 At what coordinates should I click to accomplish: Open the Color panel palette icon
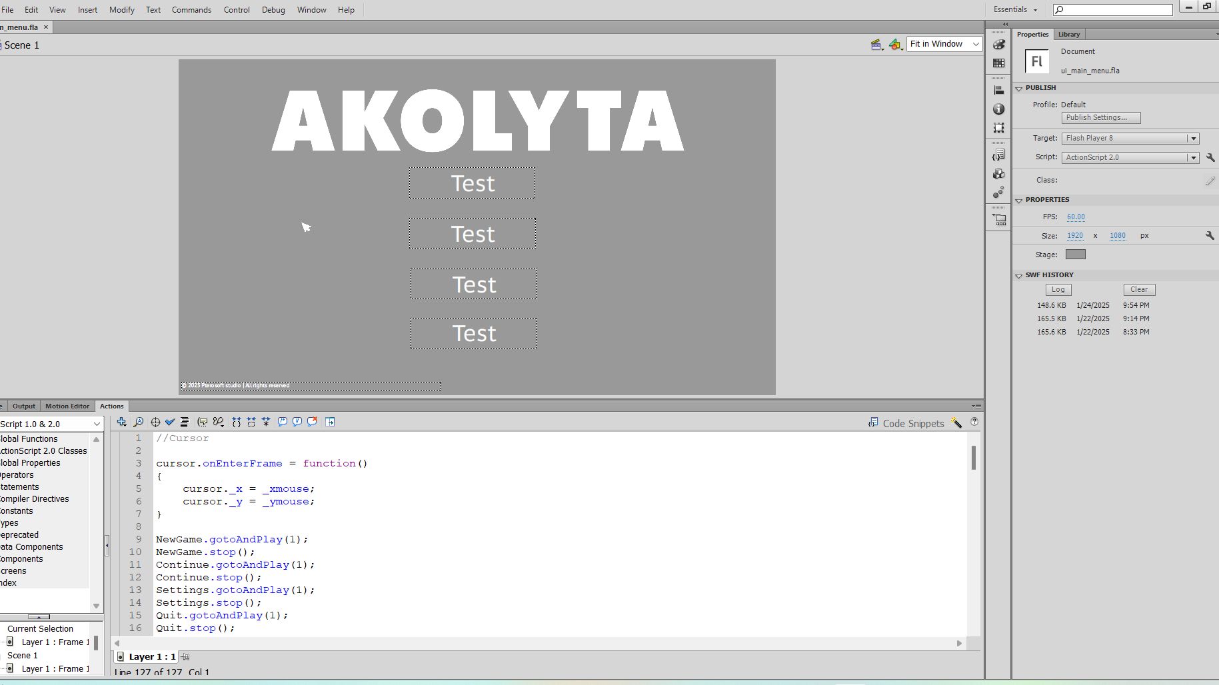pyautogui.click(x=998, y=45)
